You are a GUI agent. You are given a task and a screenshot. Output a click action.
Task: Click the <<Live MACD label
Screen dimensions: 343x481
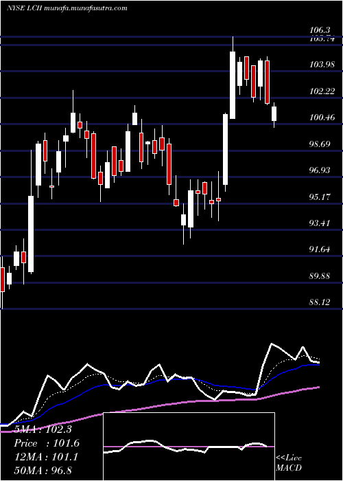(x=289, y=463)
